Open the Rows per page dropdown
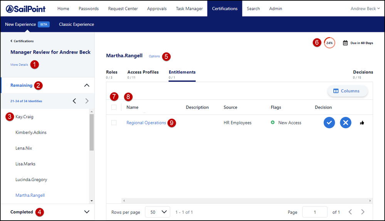 (x=157, y=212)
